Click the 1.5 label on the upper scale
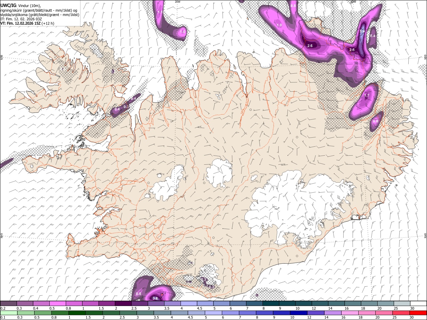Viewport: 427px width, 320px height. pyautogui.click(x=101, y=308)
